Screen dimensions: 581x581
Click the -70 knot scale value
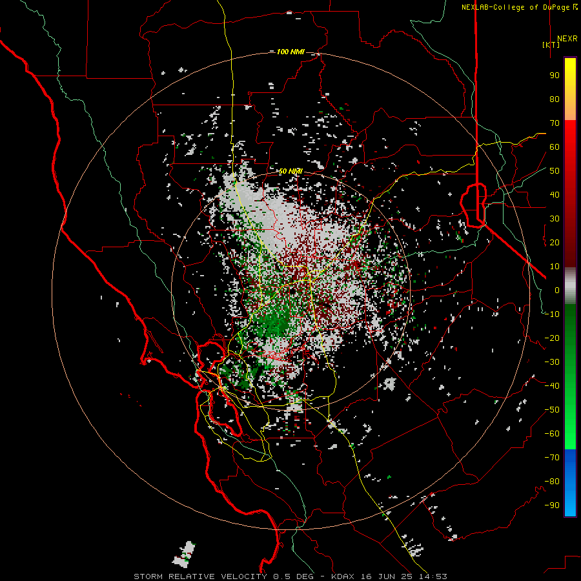click(552, 458)
